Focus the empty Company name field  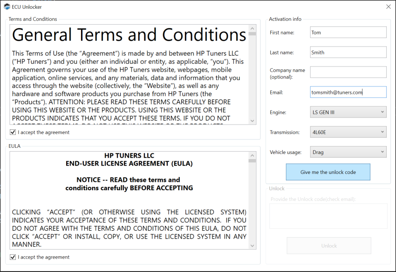click(348, 72)
